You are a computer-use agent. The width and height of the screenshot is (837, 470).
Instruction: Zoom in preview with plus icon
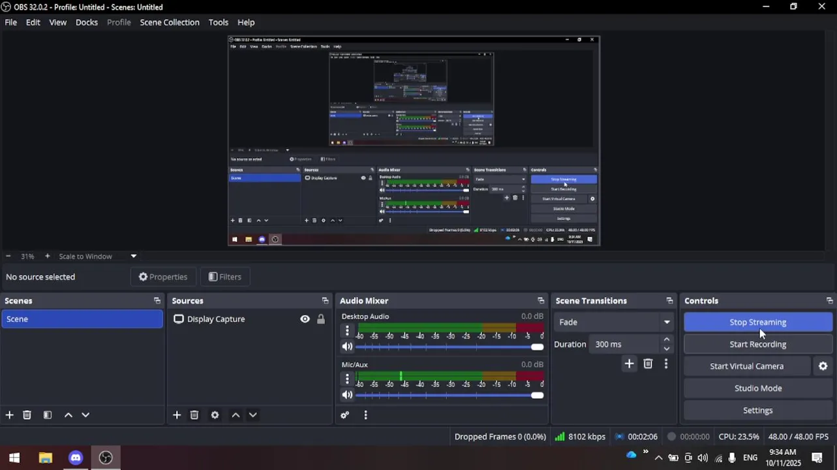47,257
